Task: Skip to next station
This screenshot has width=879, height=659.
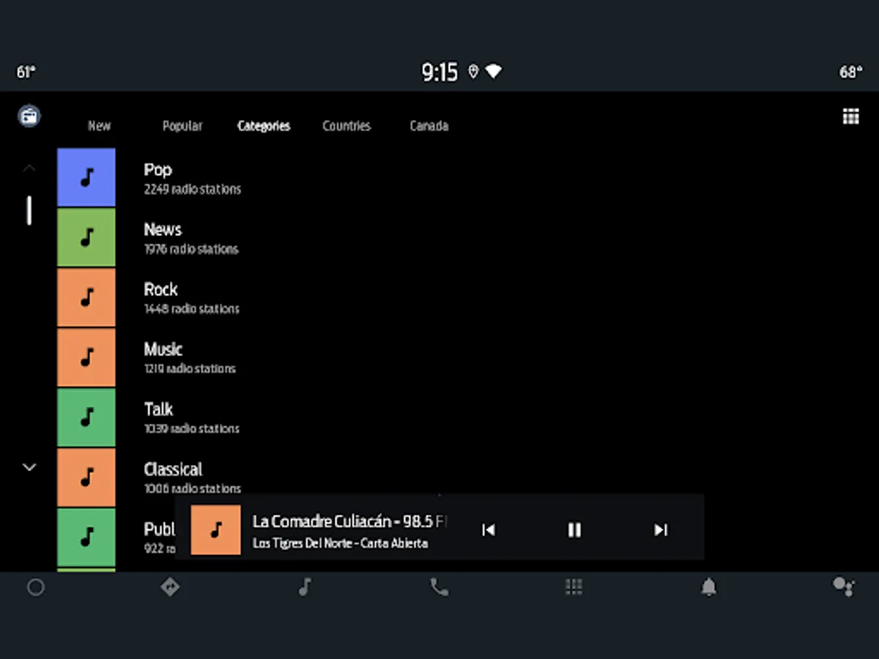Action: 661,529
